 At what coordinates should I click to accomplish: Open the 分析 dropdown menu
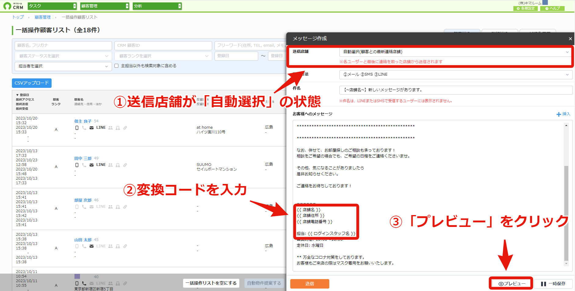[x=157, y=6]
